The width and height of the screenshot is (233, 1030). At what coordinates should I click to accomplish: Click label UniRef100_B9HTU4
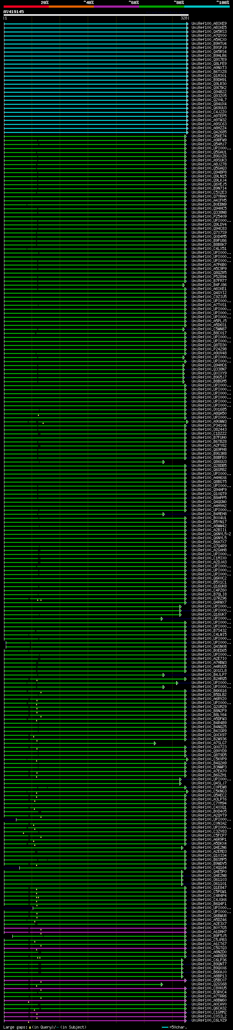(209, 43)
